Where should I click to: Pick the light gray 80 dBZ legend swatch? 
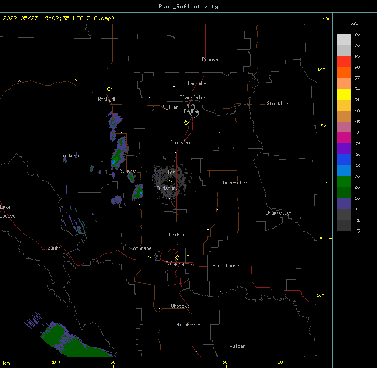[x=344, y=40]
